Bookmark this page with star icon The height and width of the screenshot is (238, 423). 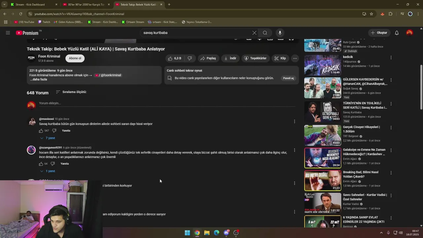(x=371, y=14)
